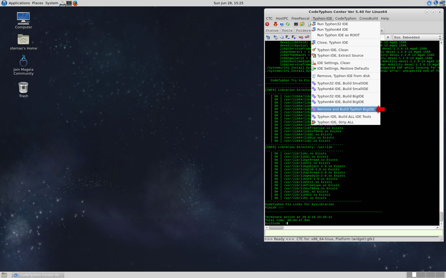446x278 pixels.
Task: Click show desktop icon in bottom panel
Action: [4, 275]
